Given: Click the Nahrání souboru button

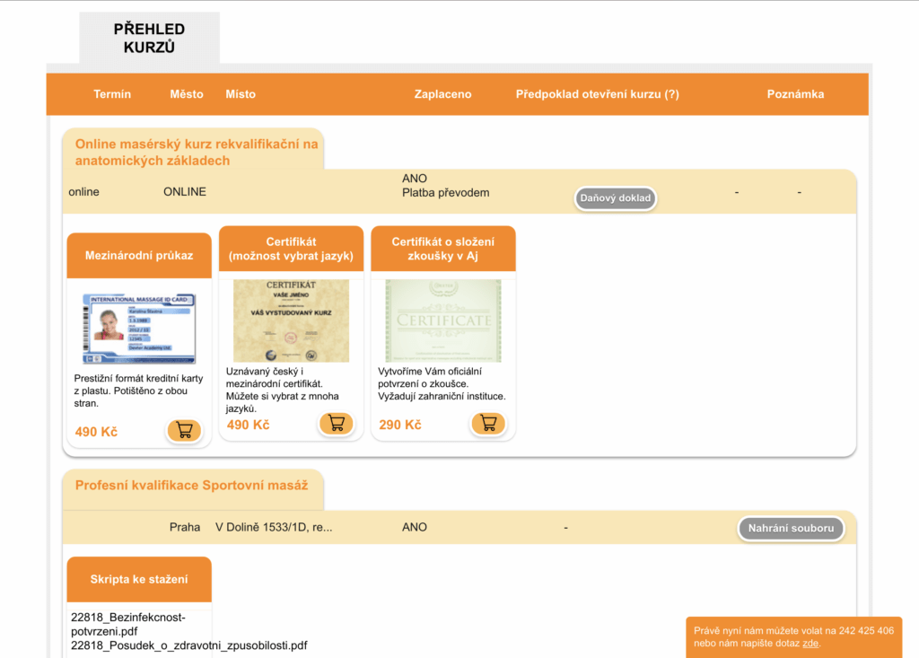Looking at the screenshot, I should click(x=791, y=528).
